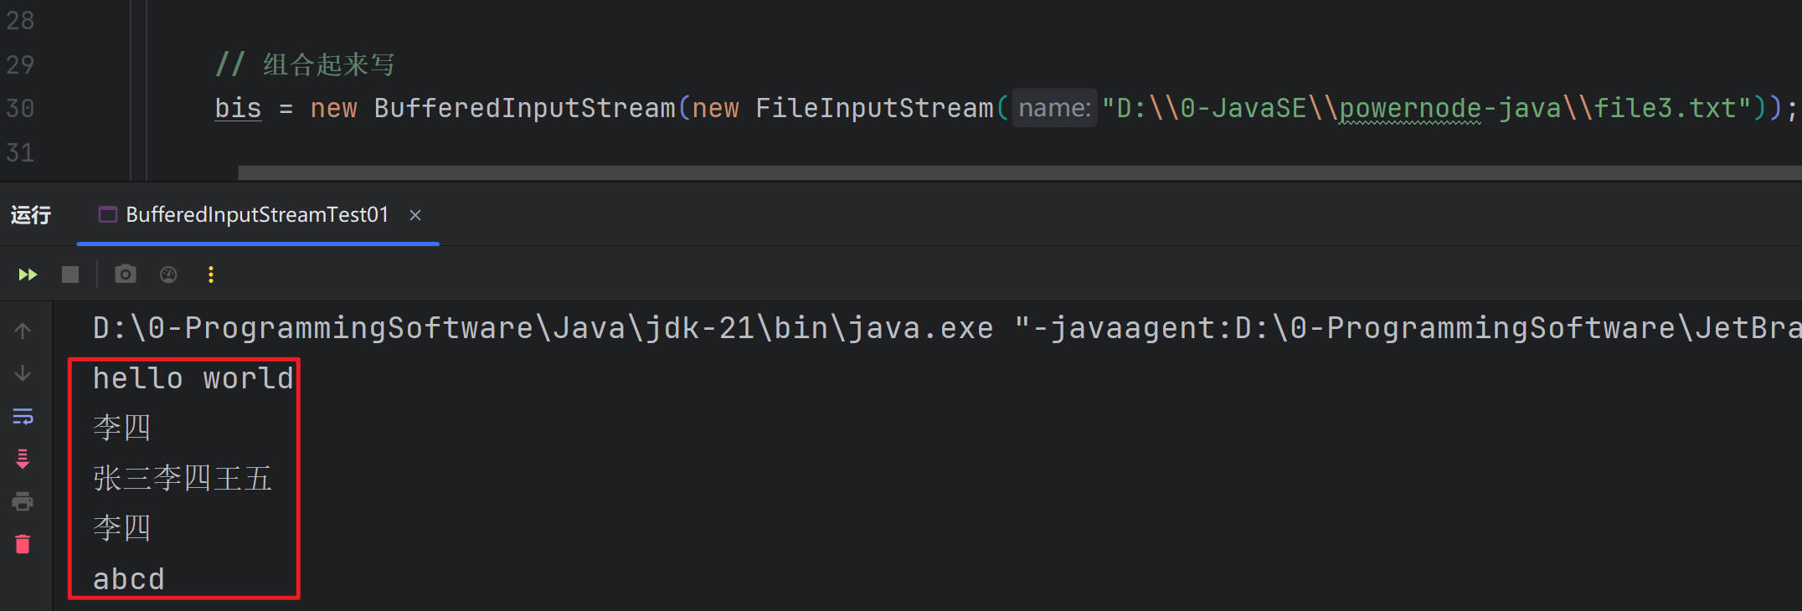Click the up arrow in console sidebar
Screen dimensions: 1802x611
23,331
